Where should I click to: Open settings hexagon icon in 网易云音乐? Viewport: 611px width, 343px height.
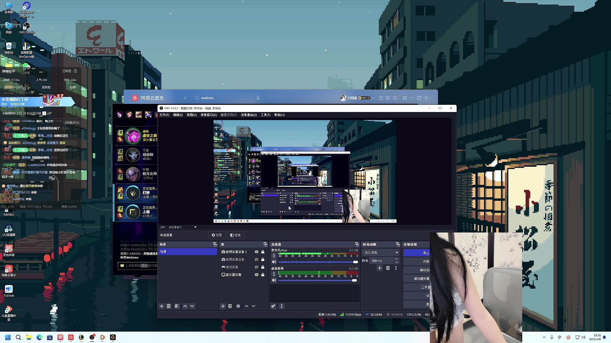(388, 98)
